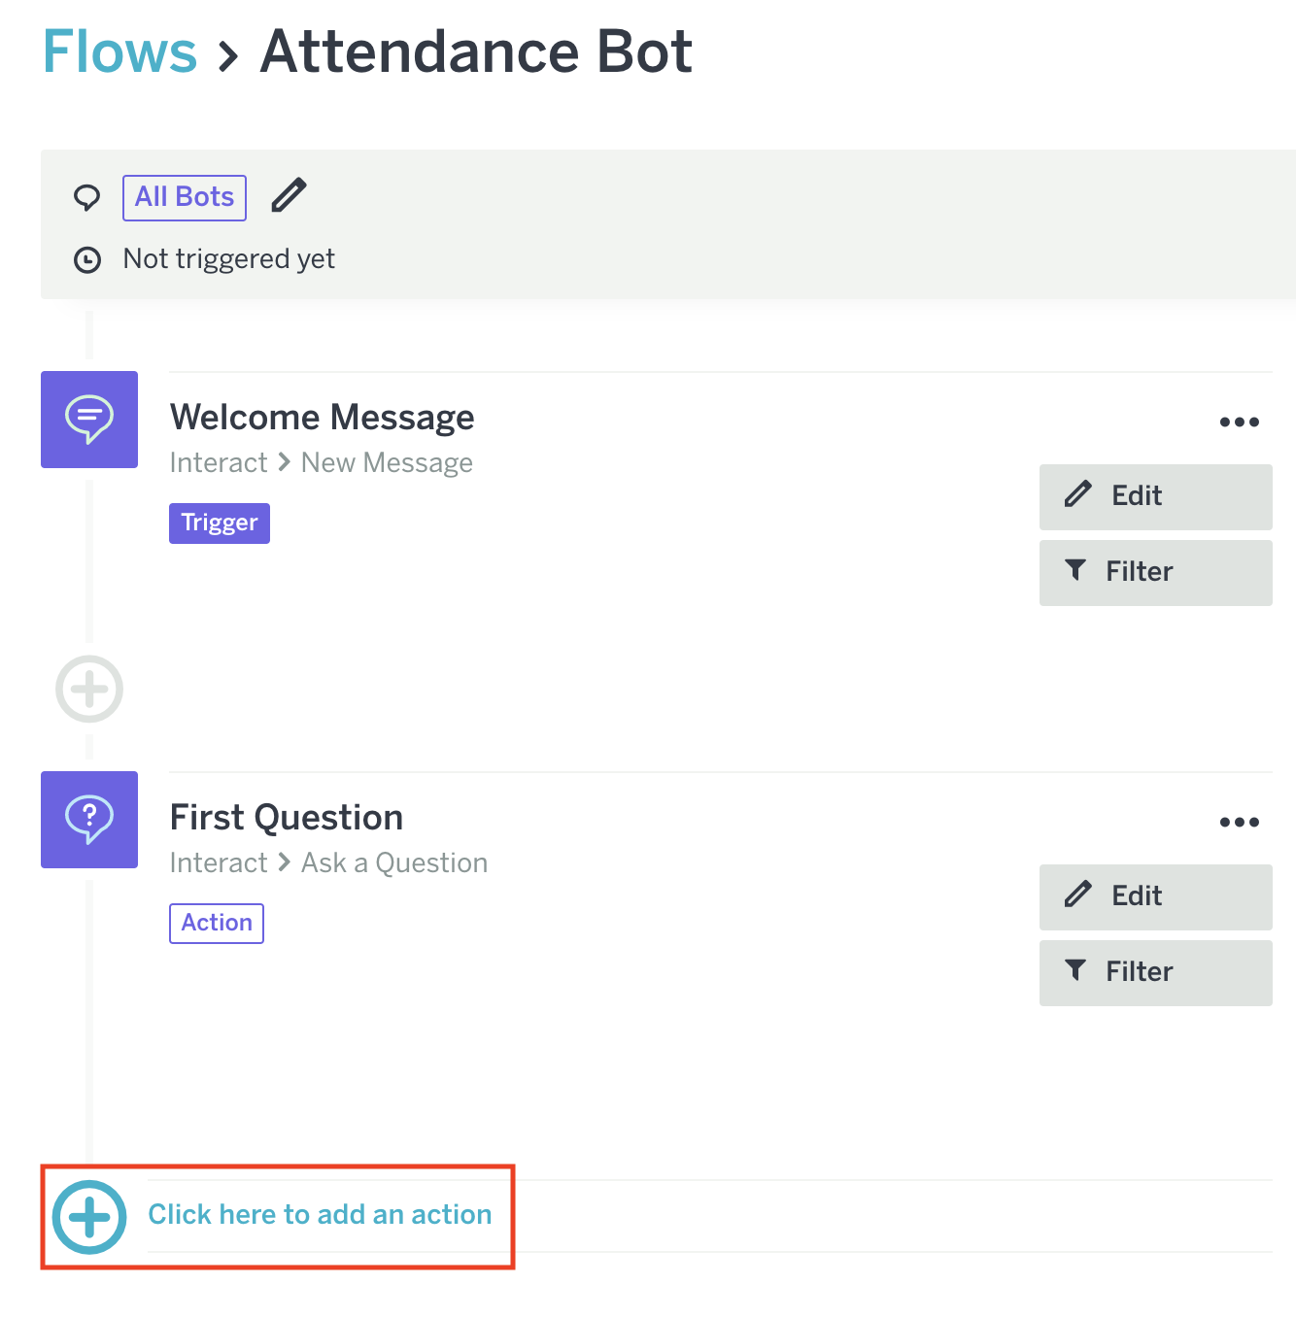Click the Action badge
Image resolution: width=1296 pixels, height=1317 pixels.
pyautogui.click(x=217, y=923)
